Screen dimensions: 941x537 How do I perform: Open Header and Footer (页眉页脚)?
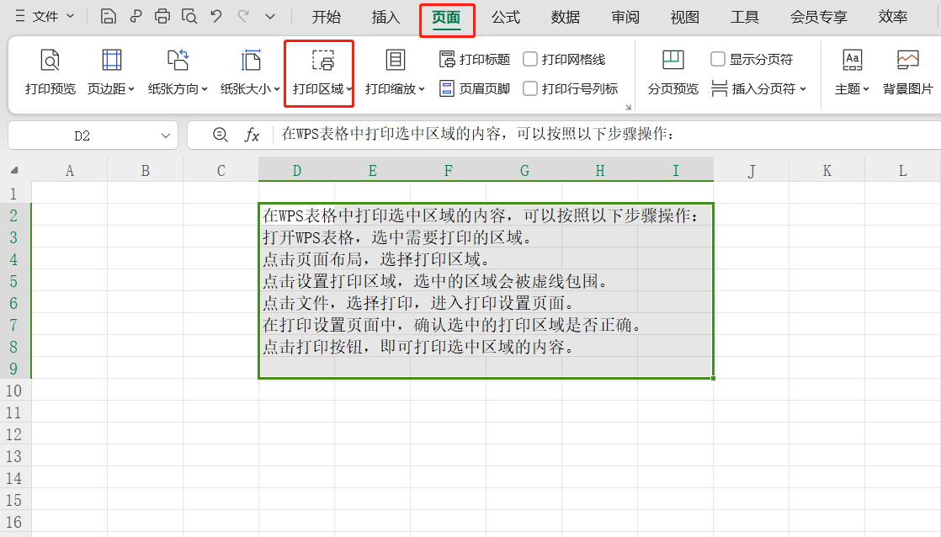475,89
